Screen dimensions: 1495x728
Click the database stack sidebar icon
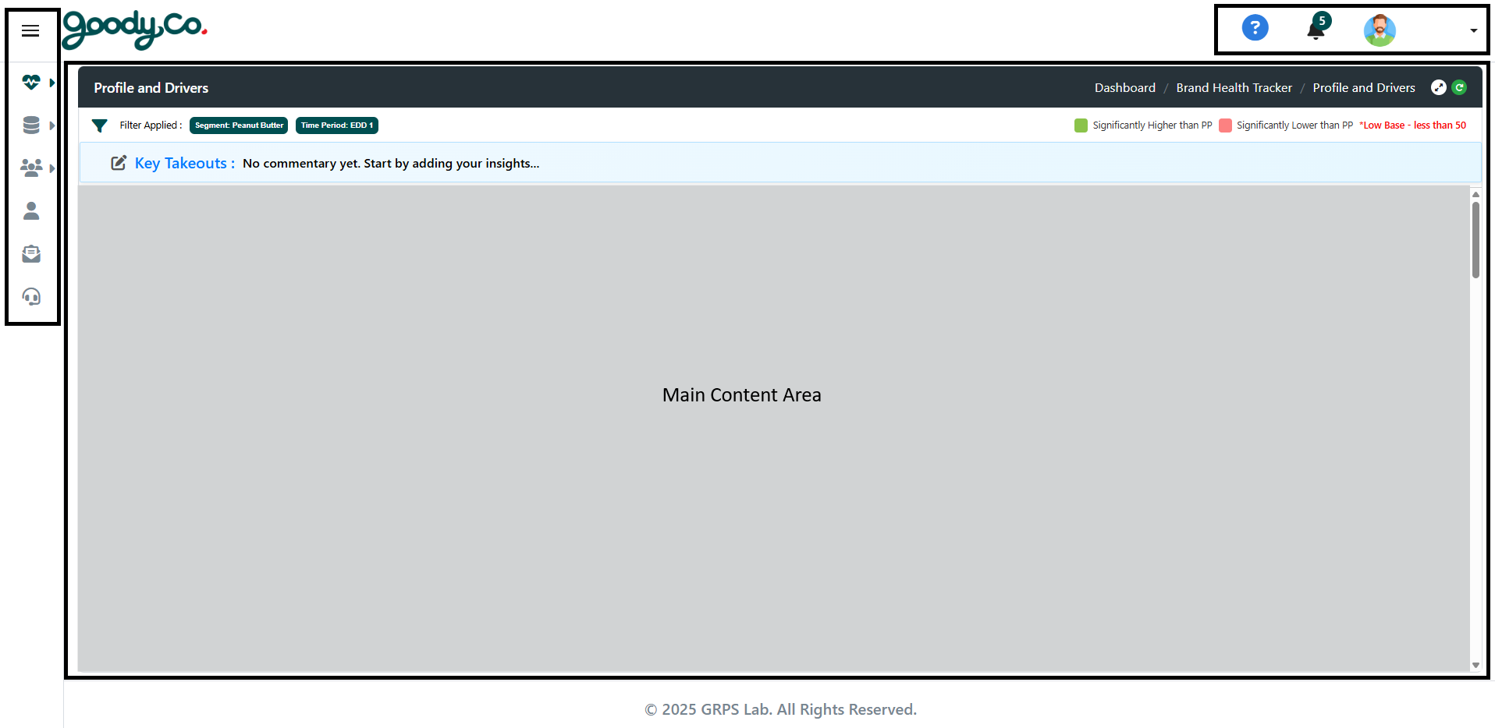(x=31, y=125)
